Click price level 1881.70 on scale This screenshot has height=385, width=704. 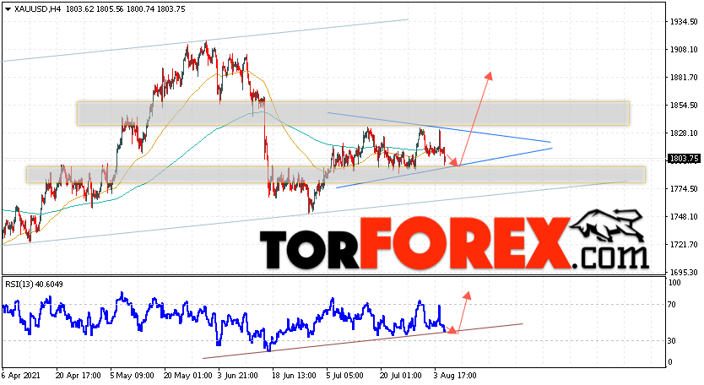click(x=684, y=78)
